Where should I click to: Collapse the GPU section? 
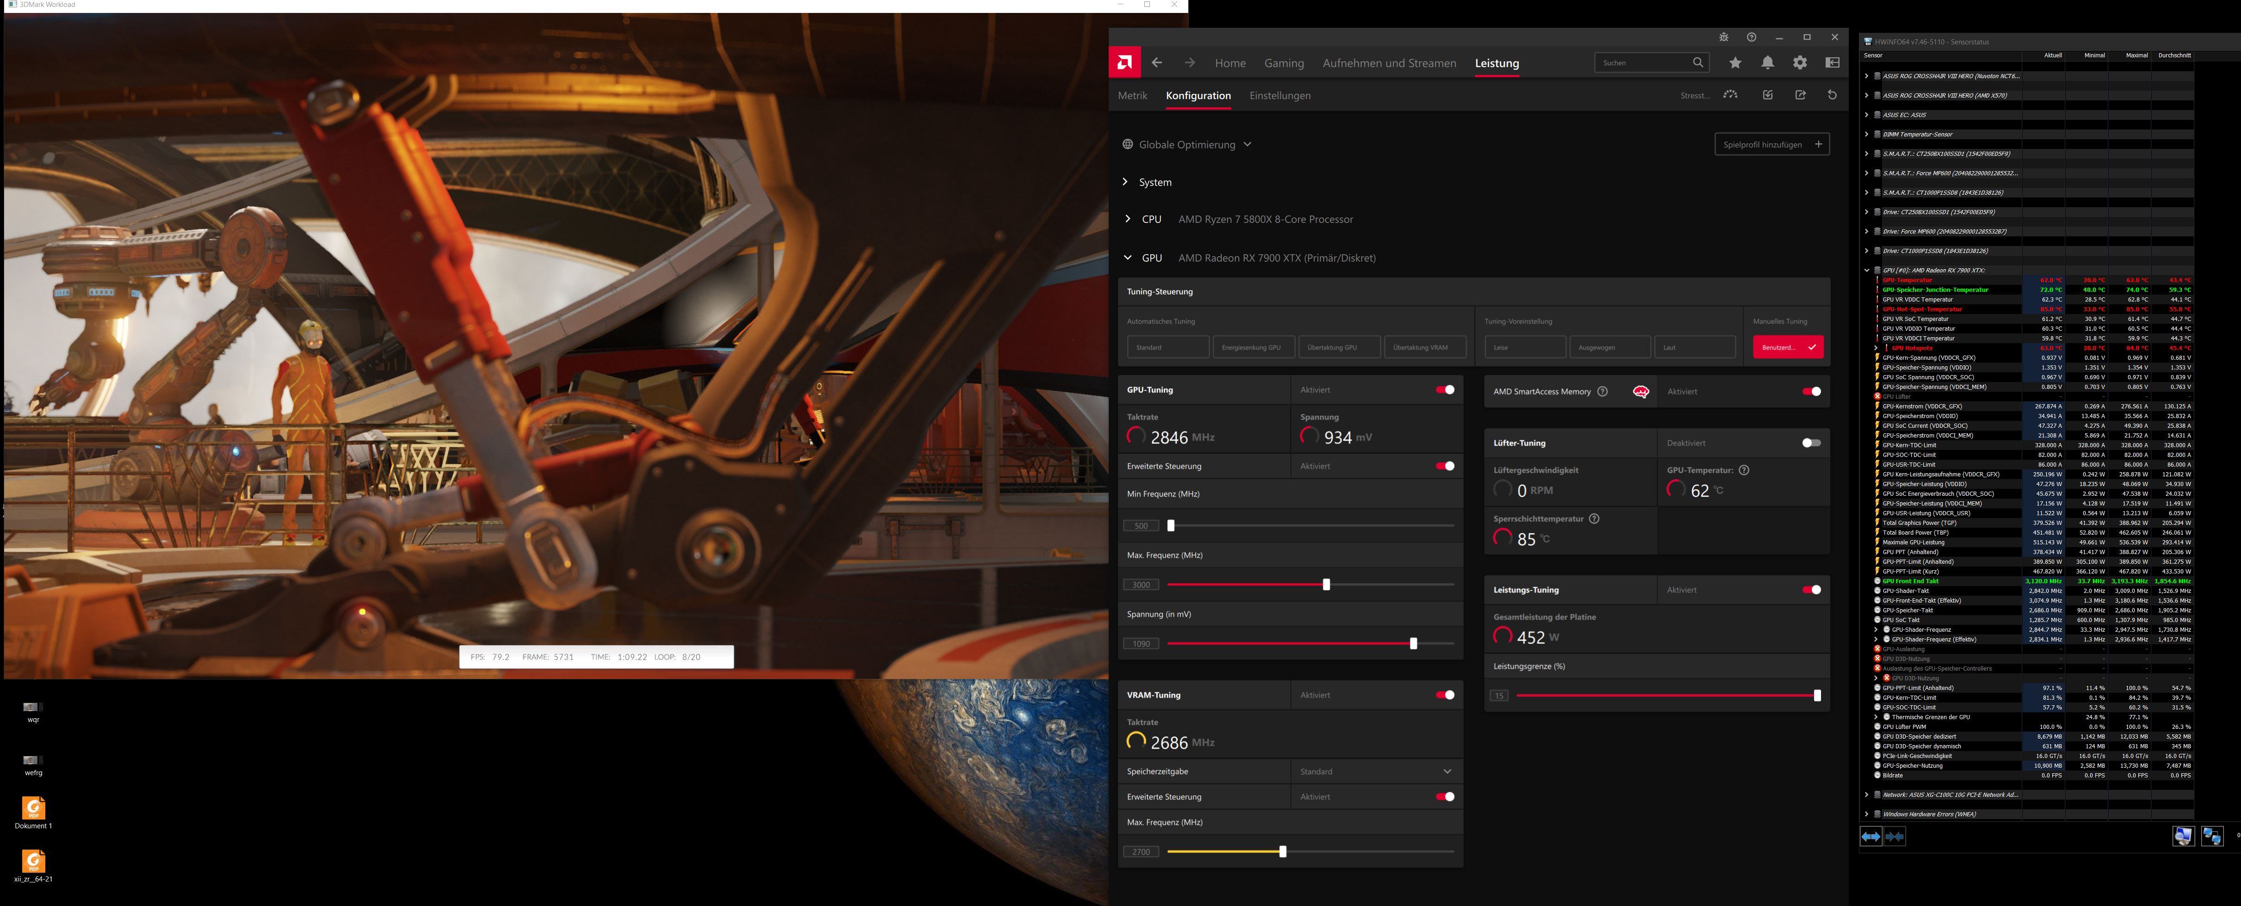point(1128,257)
